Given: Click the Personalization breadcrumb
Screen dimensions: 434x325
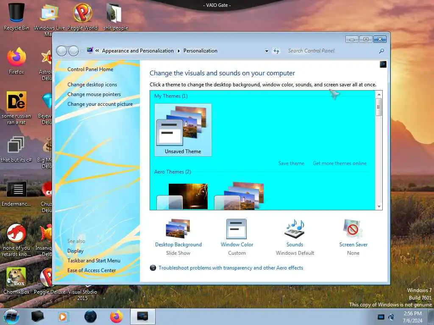Looking at the screenshot, I should click(x=200, y=51).
